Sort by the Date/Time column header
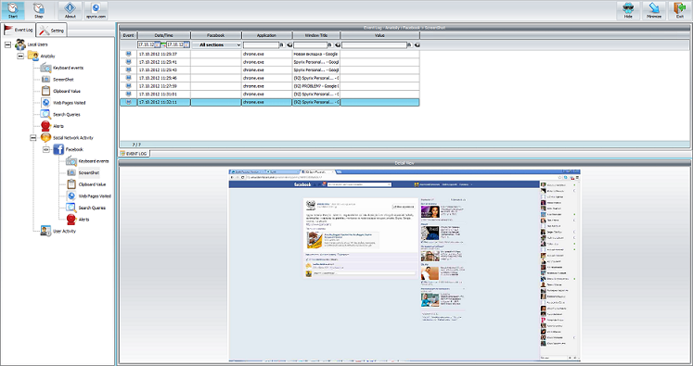The image size is (693, 366). click(164, 35)
